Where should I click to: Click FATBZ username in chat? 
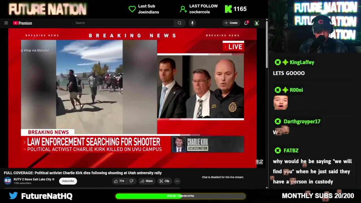pos(291,151)
